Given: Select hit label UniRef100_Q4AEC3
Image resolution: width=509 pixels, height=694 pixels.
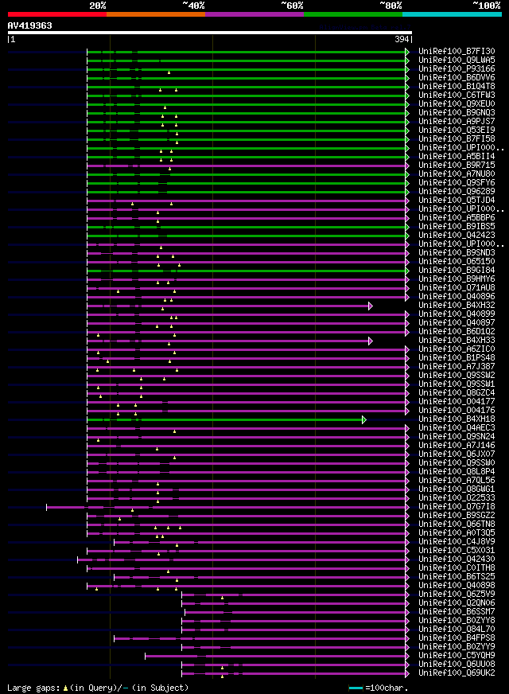Looking at the screenshot, I should point(457,428).
